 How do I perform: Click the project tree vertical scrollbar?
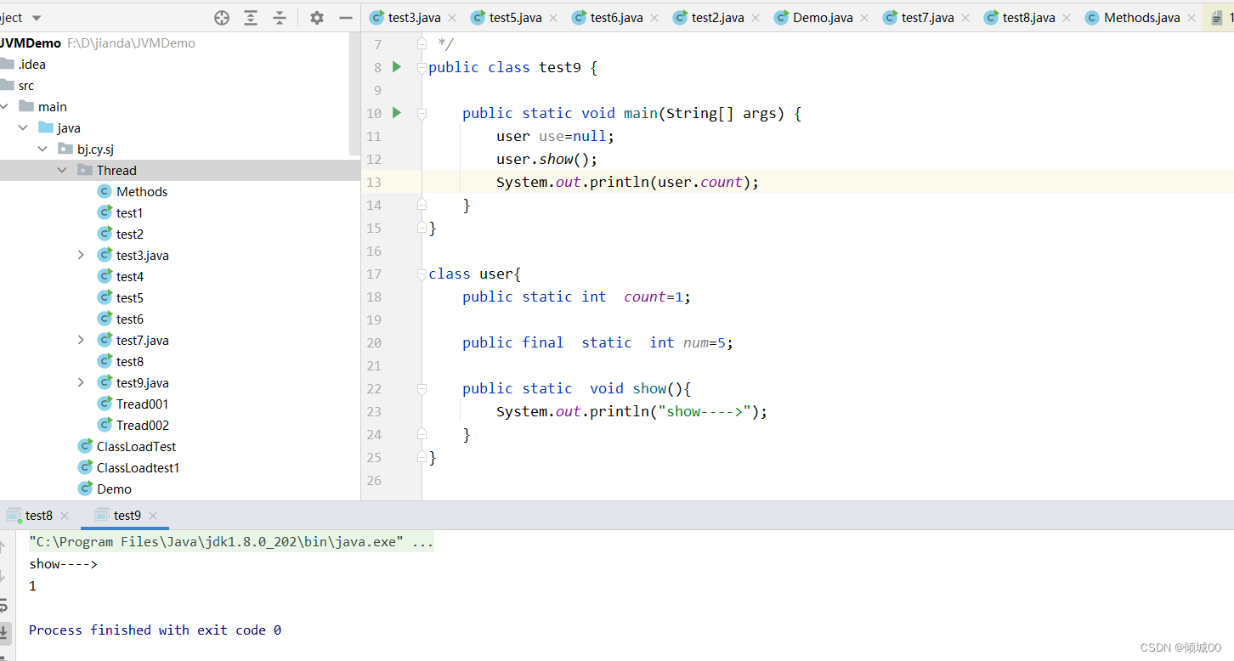tap(356, 93)
